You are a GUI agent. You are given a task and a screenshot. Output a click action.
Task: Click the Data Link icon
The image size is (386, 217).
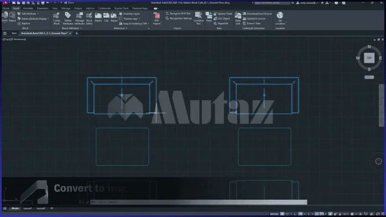(238, 18)
